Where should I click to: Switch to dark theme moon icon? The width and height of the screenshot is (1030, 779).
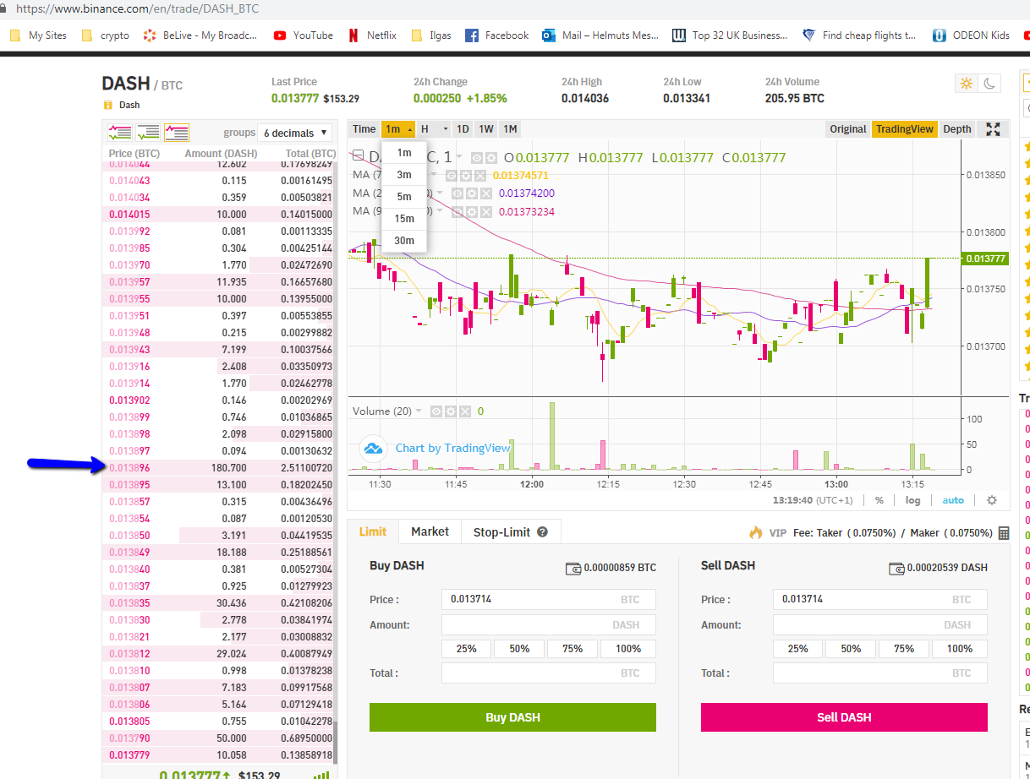pos(989,84)
